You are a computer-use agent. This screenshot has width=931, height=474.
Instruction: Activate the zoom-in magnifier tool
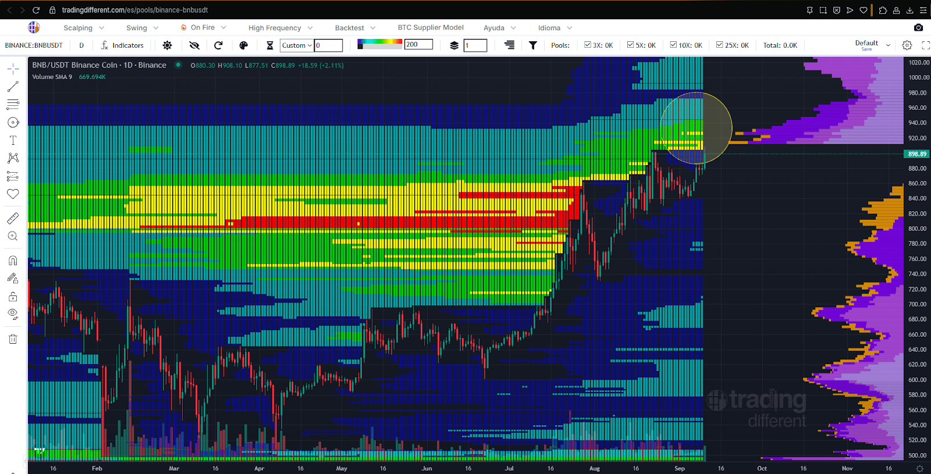pos(13,236)
